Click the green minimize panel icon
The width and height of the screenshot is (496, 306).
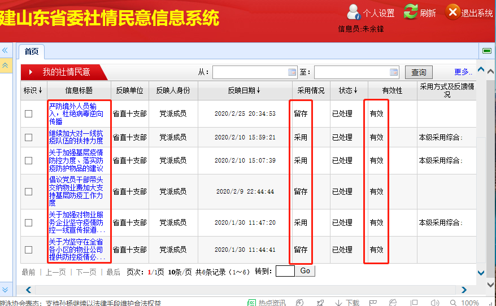[x=486, y=51]
